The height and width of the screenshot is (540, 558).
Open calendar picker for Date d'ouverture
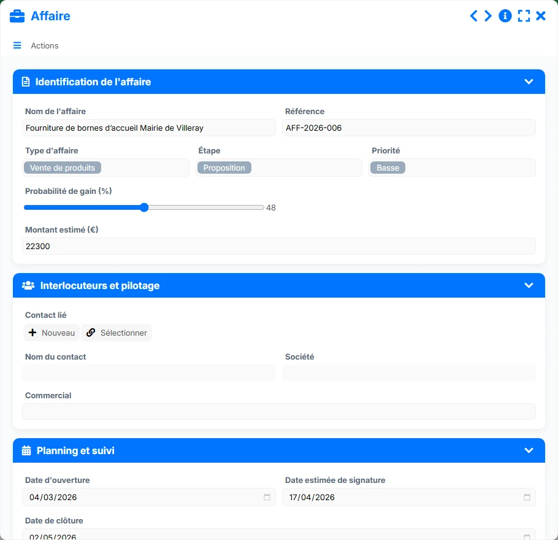pyautogui.click(x=267, y=497)
